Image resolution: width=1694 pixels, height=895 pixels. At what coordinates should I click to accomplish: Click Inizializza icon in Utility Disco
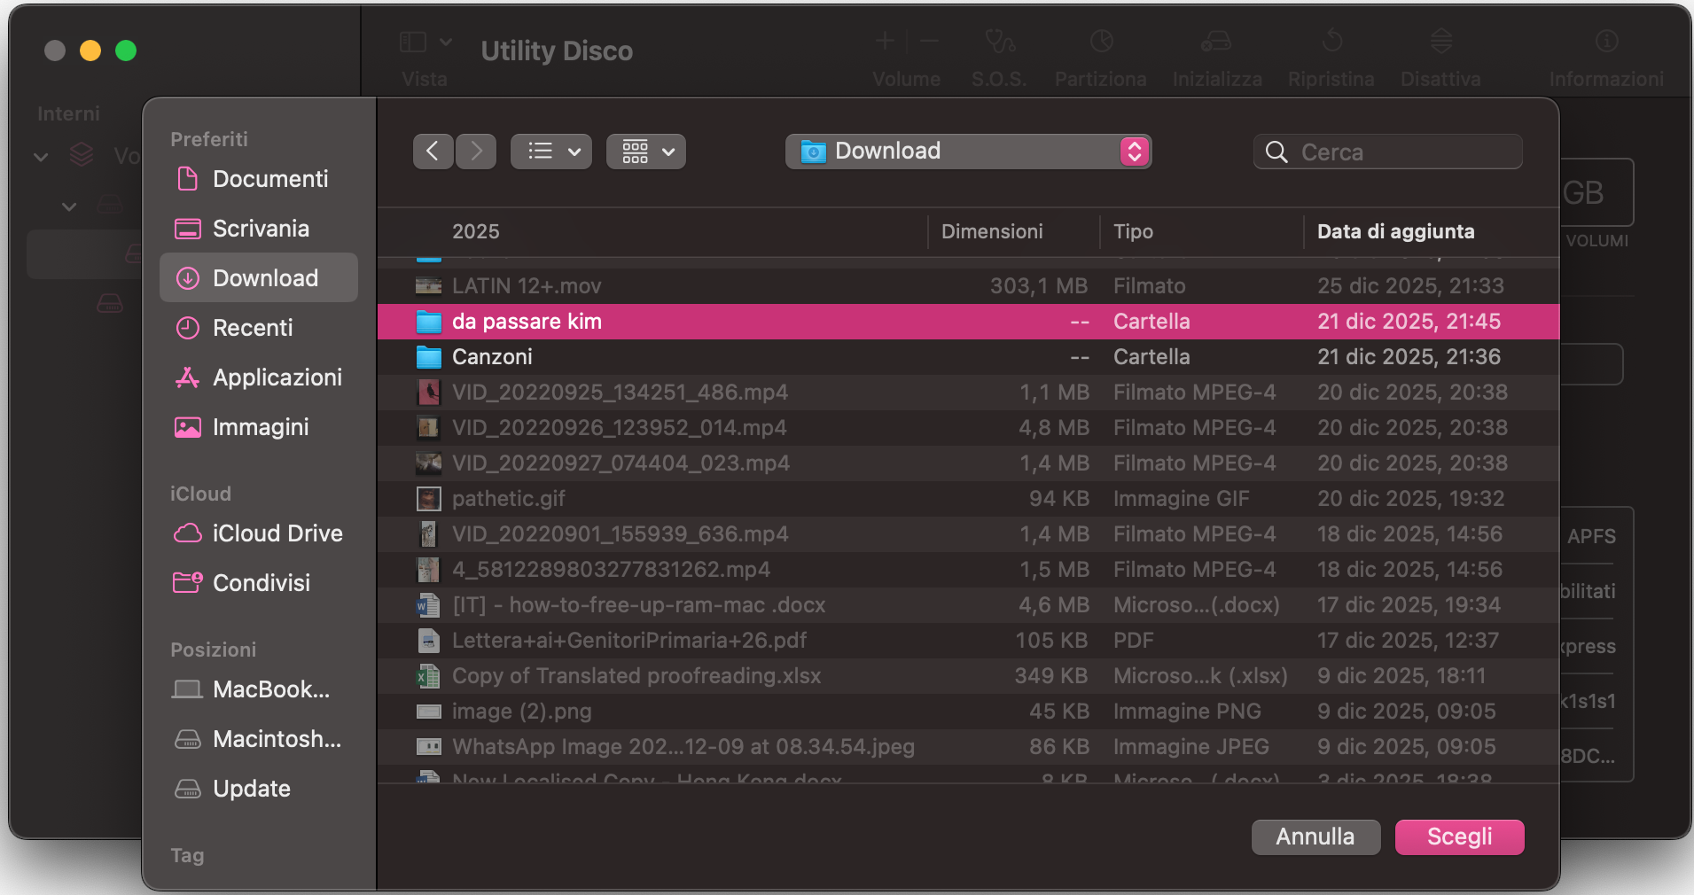point(1216,41)
